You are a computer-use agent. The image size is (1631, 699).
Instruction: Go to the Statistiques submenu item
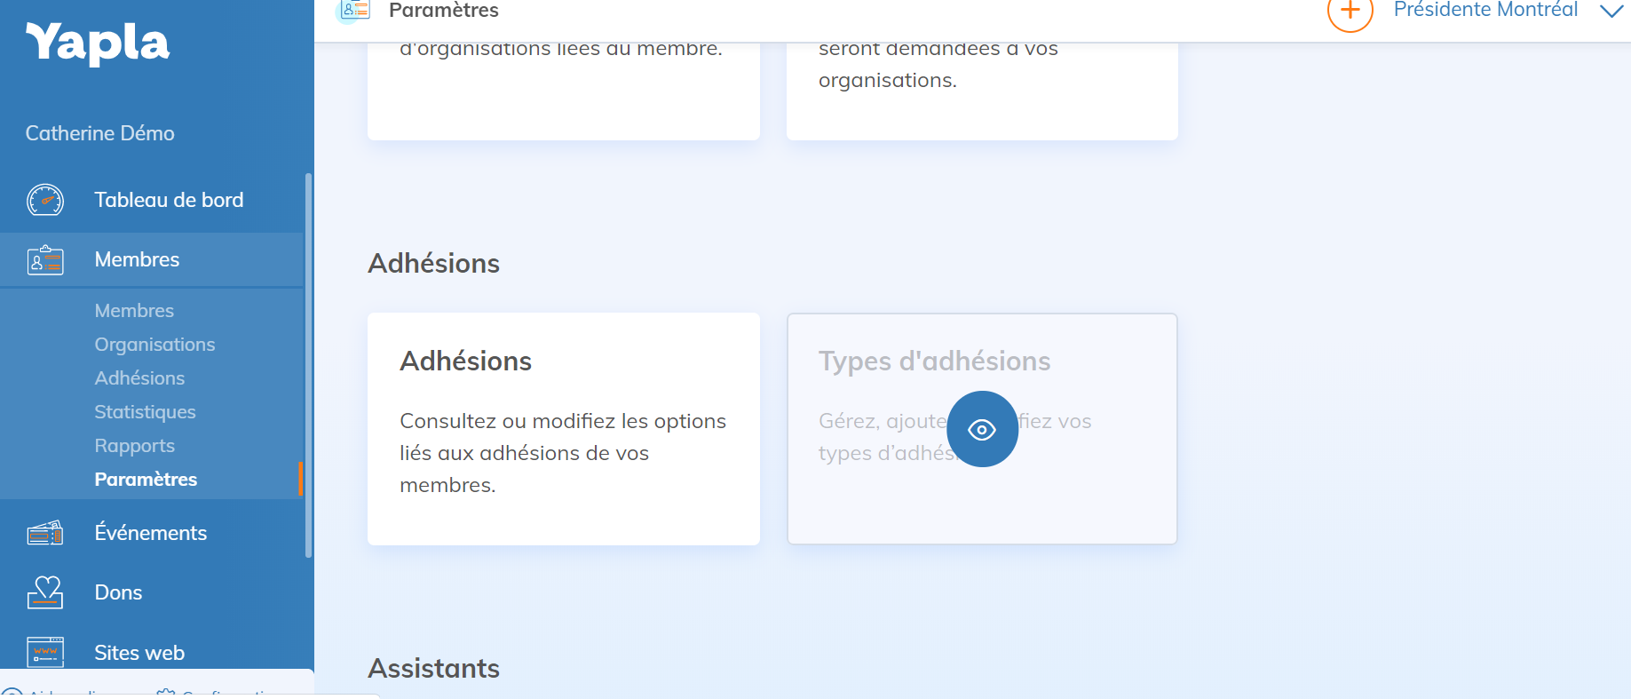[145, 412]
